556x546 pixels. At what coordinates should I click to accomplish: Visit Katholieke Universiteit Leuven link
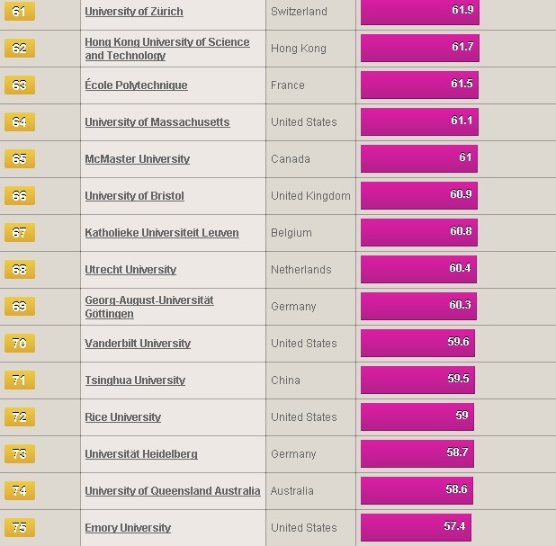[162, 233]
